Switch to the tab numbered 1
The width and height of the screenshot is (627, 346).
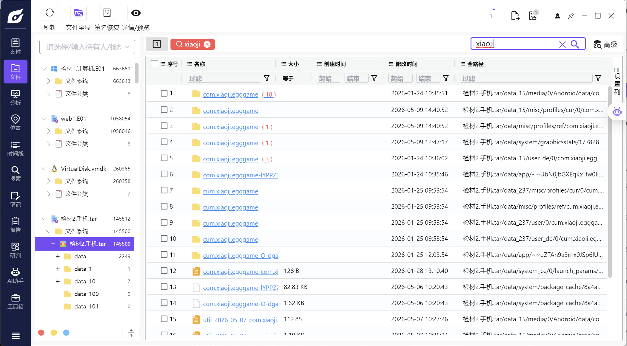157,44
